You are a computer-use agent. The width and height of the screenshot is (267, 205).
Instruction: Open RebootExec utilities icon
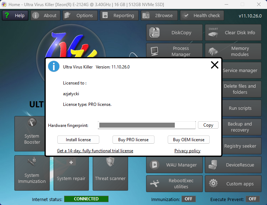(x=155, y=184)
